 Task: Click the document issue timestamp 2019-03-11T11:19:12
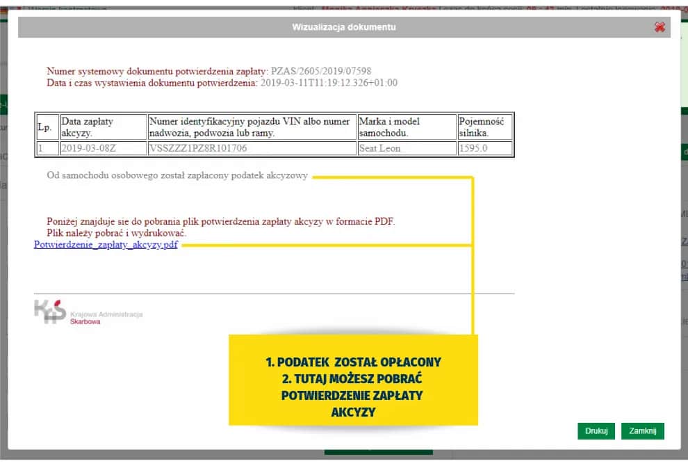(329, 82)
